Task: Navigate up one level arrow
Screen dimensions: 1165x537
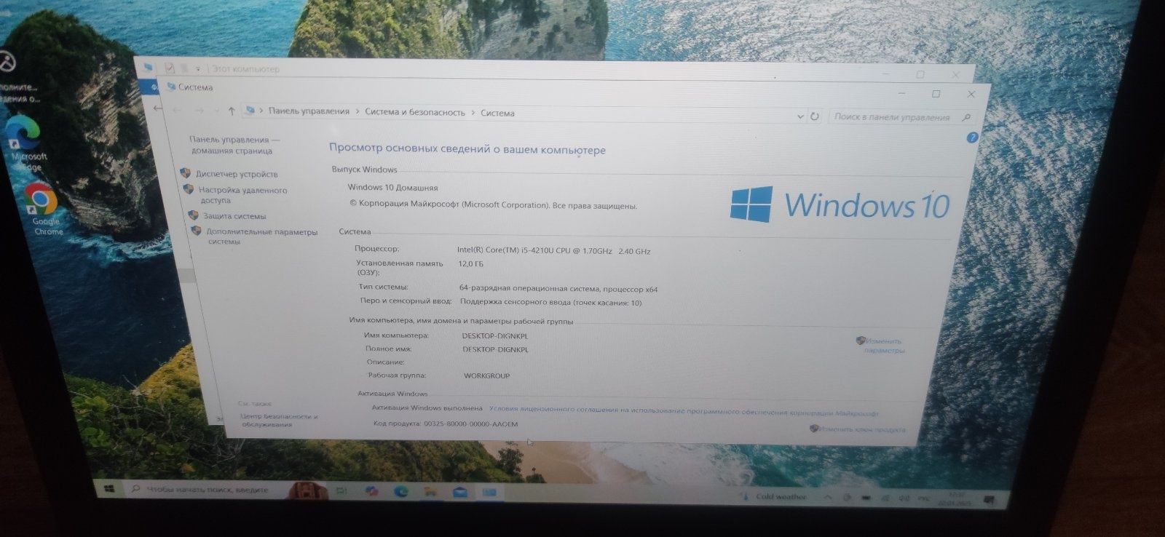Action: pyautogui.click(x=232, y=111)
